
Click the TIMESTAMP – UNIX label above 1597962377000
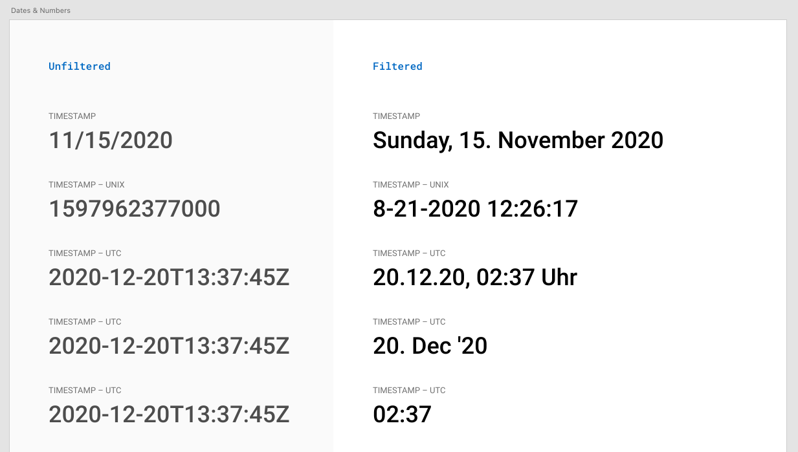87,185
